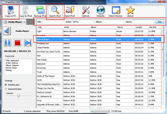Screen dimensions: 167x114
Task: Select the track Speculum
Action: [x=99, y=64]
